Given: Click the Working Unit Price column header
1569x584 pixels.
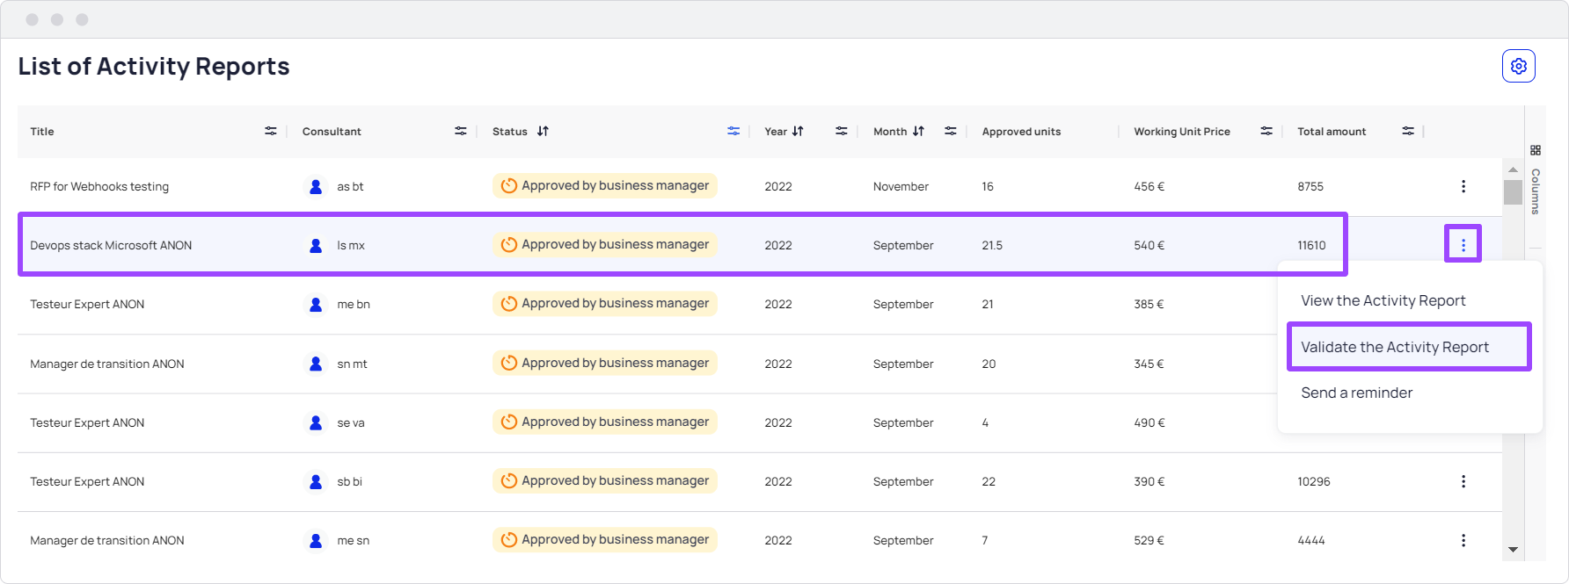Looking at the screenshot, I should coord(1182,132).
